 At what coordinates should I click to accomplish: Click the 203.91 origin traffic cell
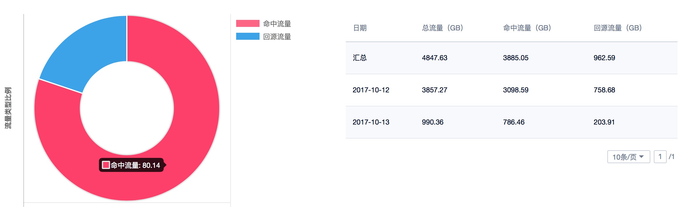(604, 122)
